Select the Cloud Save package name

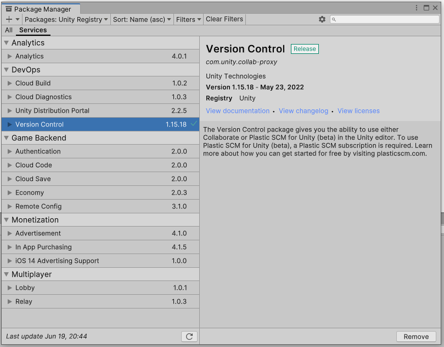click(33, 179)
